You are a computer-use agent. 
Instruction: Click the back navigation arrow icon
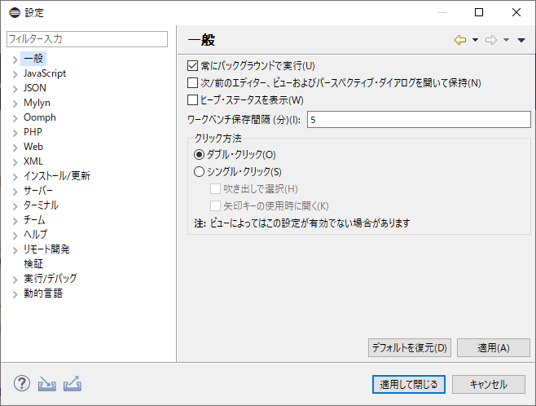(460, 40)
